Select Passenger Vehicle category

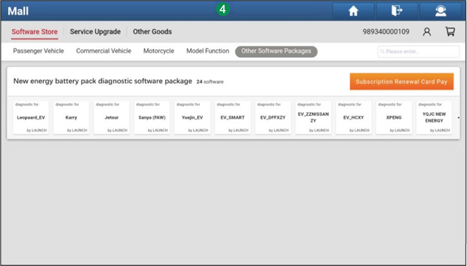[x=38, y=51]
